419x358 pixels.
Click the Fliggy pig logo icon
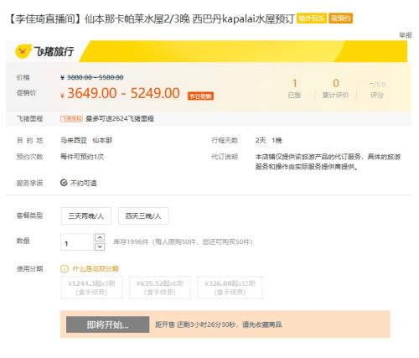pyautogui.click(x=23, y=51)
